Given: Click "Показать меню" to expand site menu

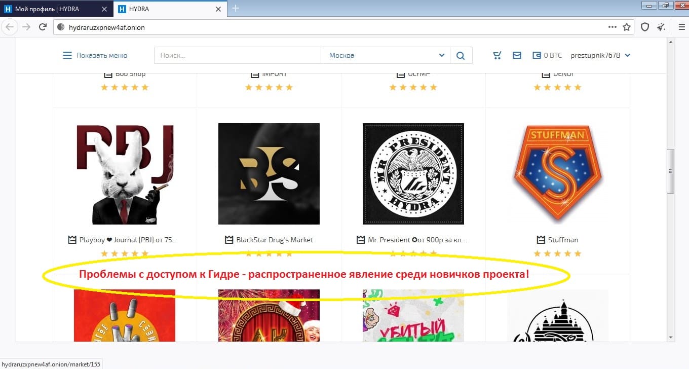Looking at the screenshot, I should click(95, 55).
